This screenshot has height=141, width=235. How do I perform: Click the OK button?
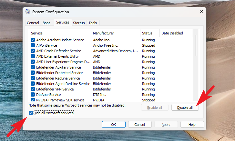(114, 125)
